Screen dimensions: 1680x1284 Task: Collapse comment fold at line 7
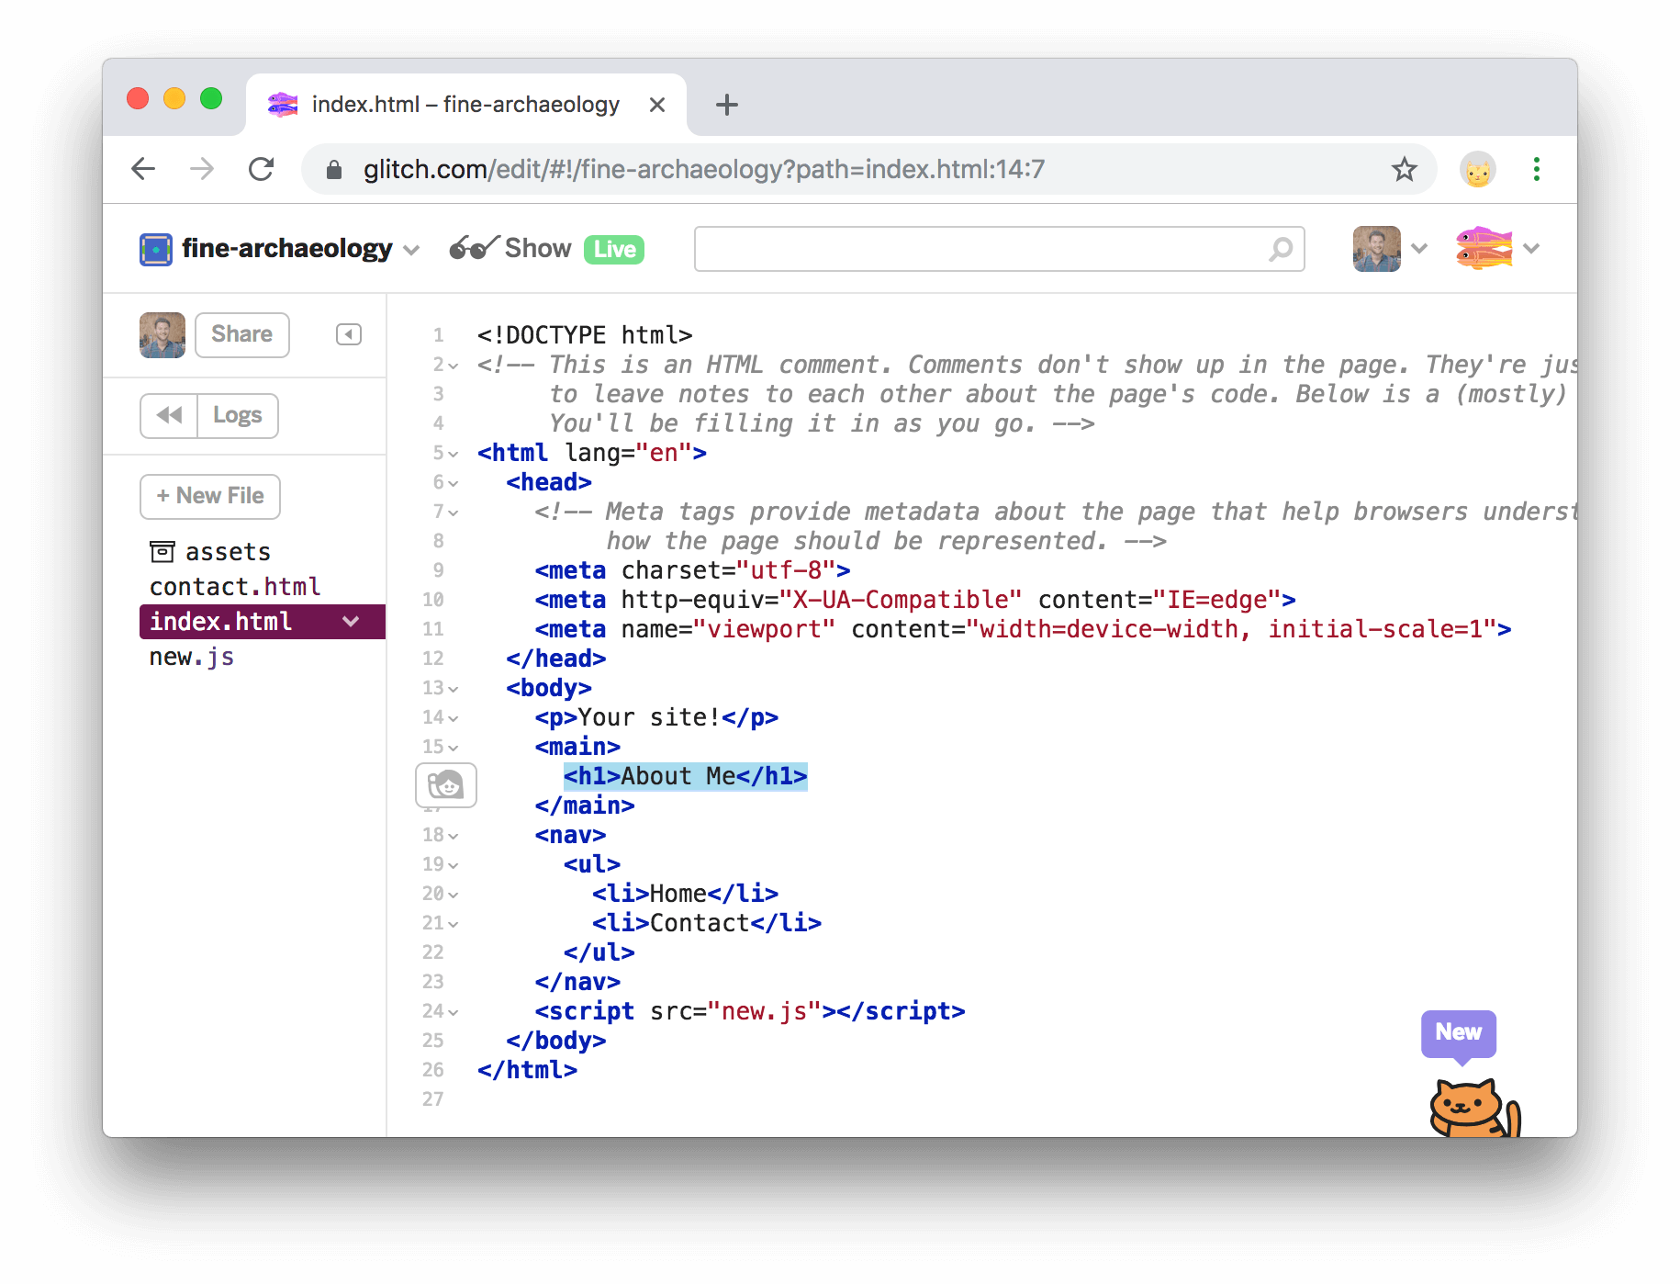tap(454, 512)
